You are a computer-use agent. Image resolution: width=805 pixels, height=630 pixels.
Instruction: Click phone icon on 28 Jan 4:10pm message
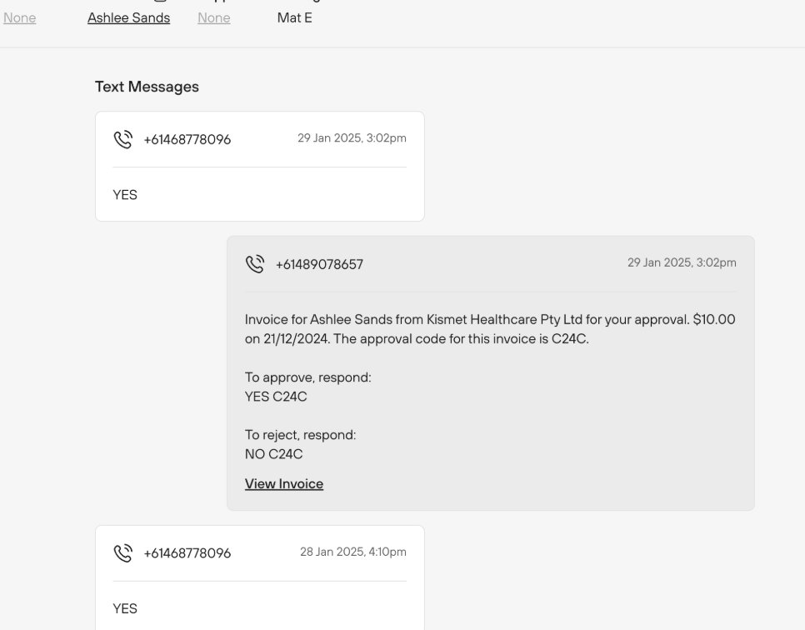tap(123, 553)
